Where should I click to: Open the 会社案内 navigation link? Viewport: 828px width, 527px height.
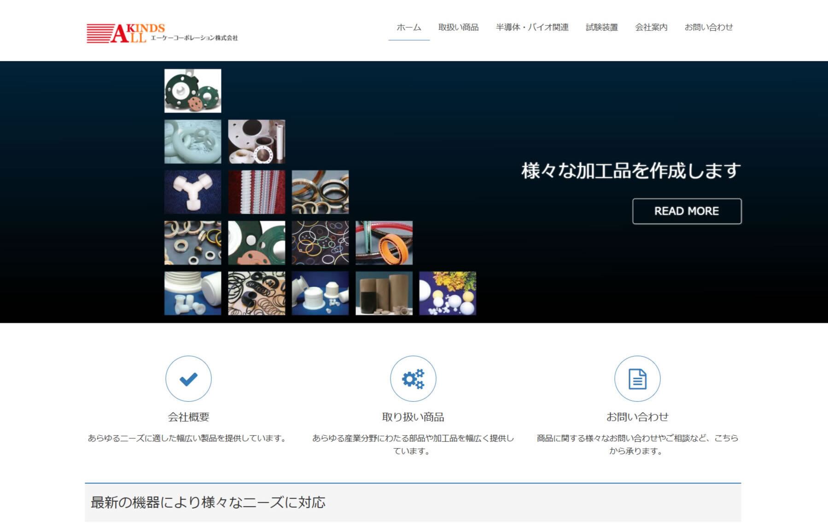coord(651,28)
